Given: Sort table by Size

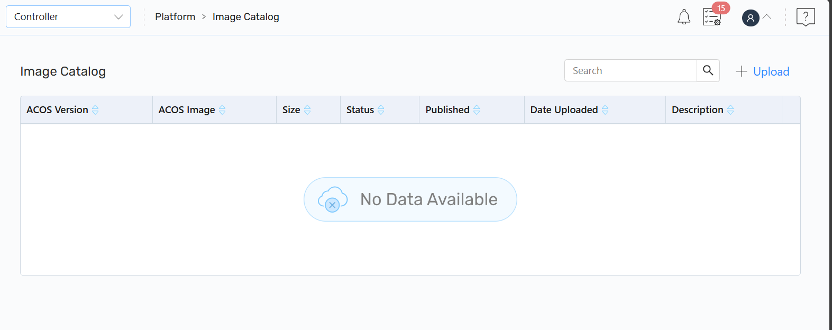Looking at the screenshot, I should (307, 110).
